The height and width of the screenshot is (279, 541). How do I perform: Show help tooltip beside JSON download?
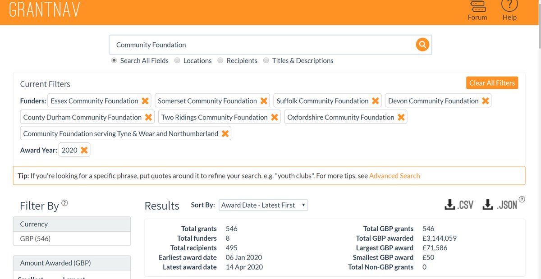tap(522, 199)
